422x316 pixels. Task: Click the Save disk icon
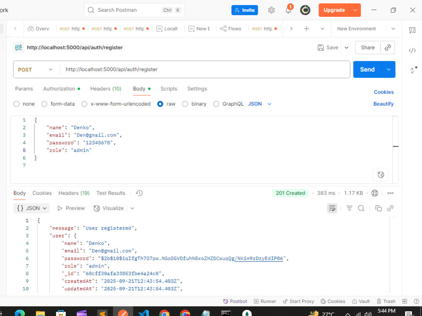[x=321, y=48]
